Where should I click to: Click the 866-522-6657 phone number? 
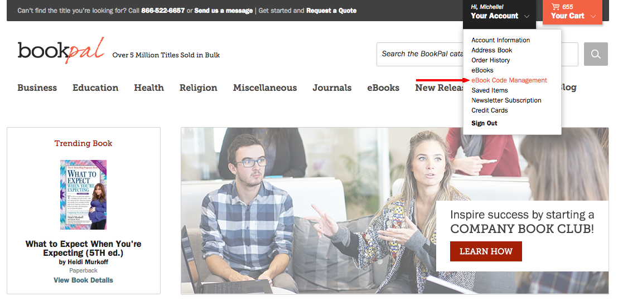coord(163,11)
